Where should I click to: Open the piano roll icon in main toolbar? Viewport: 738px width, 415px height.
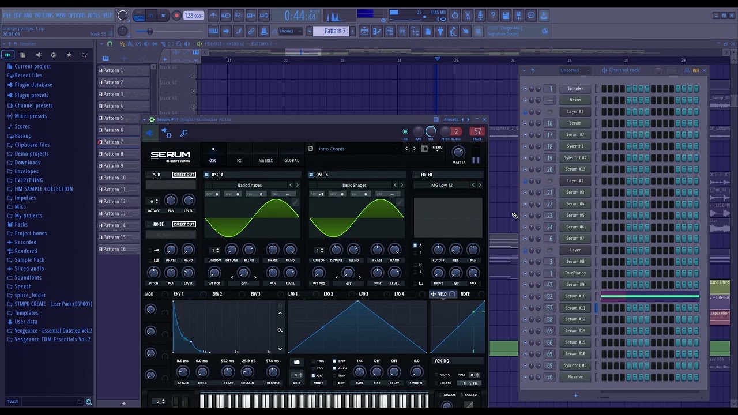[x=377, y=31]
